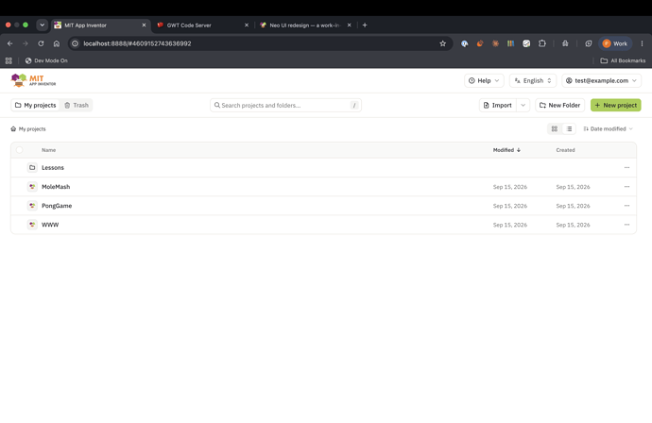652x423 pixels.
Task: Click My projects breadcrumb link
Action: pos(32,128)
